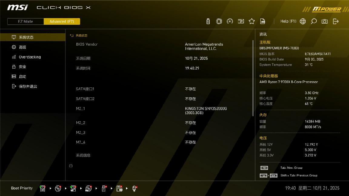The height and width of the screenshot is (196, 349).
Task: Click the AMD Ryzen 7 9700X processor text
Action: coord(288,82)
